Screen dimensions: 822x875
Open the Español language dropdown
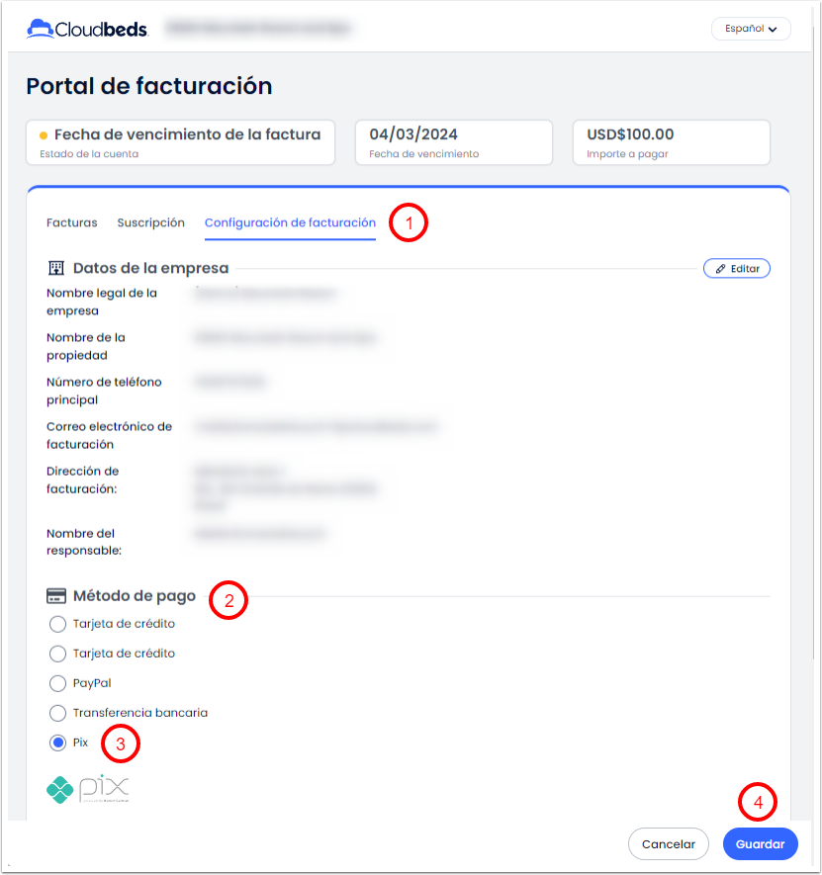tap(750, 29)
